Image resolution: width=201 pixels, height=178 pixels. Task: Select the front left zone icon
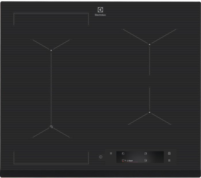point(123,161)
